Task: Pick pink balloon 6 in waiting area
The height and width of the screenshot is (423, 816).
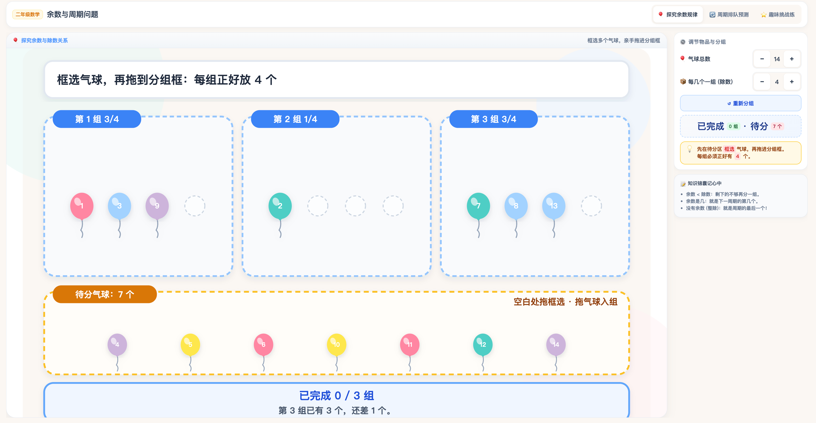Action: pyautogui.click(x=264, y=345)
